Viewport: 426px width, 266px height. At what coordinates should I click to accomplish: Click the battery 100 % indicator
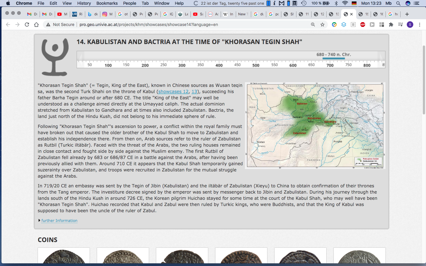(320, 3)
